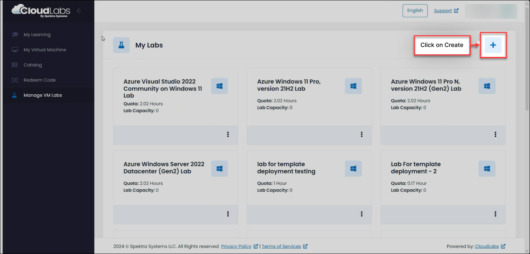Click Lab Capacity on Windows Server 2022 card

tap(141, 190)
